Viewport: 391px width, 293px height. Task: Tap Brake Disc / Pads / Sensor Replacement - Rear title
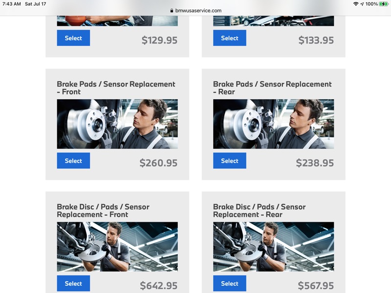pyautogui.click(x=260, y=210)
